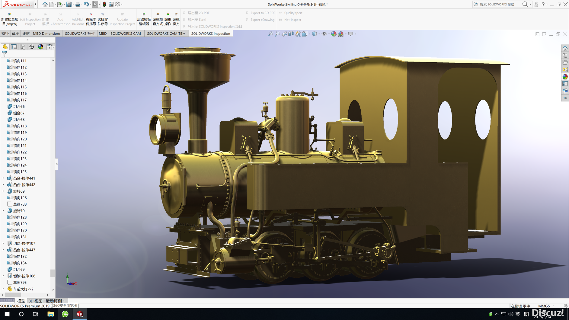Expand the 旋转69 feature node
Screen dimensions: 569x320
[x=3, y=191]
